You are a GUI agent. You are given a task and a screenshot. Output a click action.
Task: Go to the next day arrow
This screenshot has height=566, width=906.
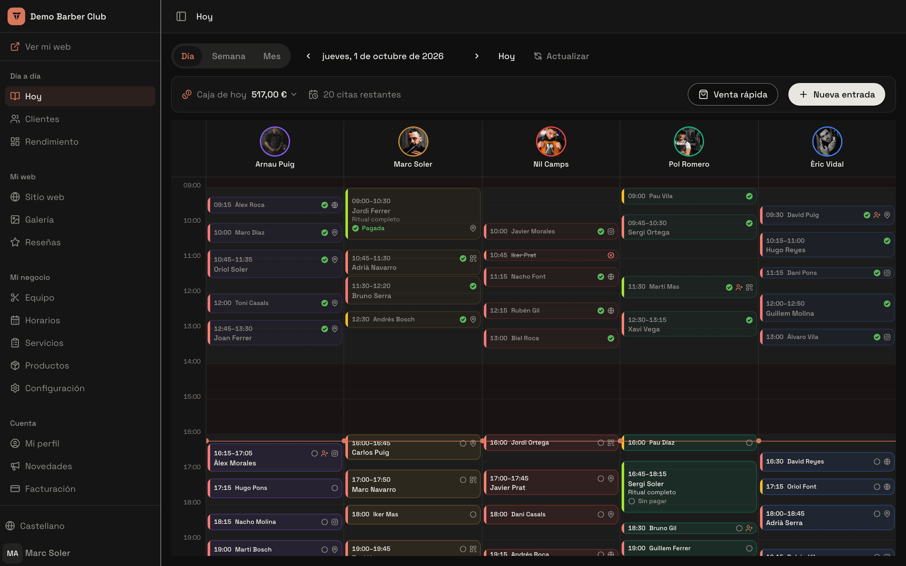pyautogui.click(x=477, y=56)
